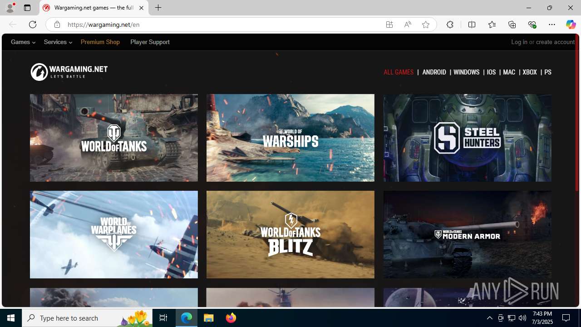Launch Firefox from taskbar
Image resolution: width=581 pixels, height=327 pixels.
pos(231,318)
